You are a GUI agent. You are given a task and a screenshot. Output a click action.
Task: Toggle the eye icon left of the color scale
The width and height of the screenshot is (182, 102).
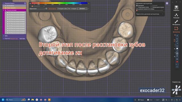point(30,3)
